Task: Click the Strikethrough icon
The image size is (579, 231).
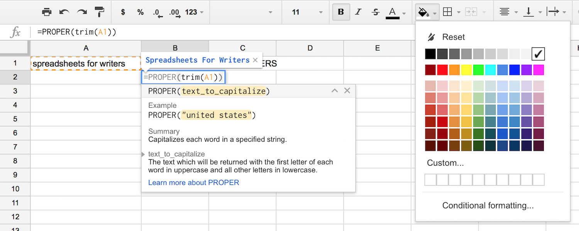Action: point(375,12)
